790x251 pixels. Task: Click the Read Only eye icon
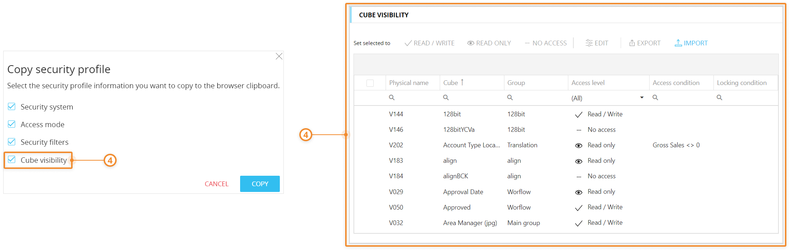click(x=470, y=43)
